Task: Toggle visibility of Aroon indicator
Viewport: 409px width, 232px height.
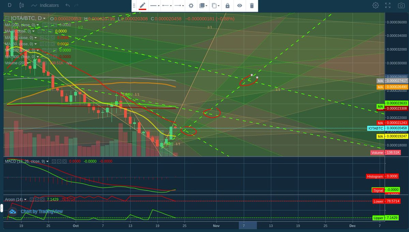Action: (x=32, y=199)
